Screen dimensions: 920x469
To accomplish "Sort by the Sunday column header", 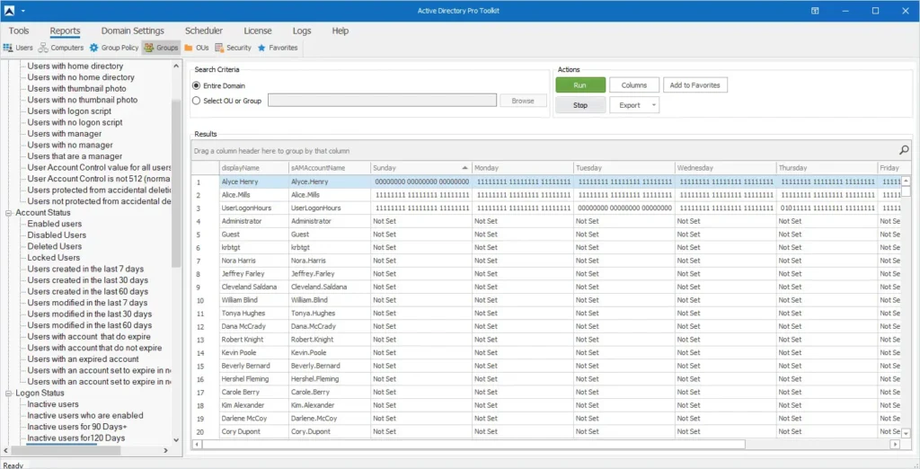I will [421, 168].
